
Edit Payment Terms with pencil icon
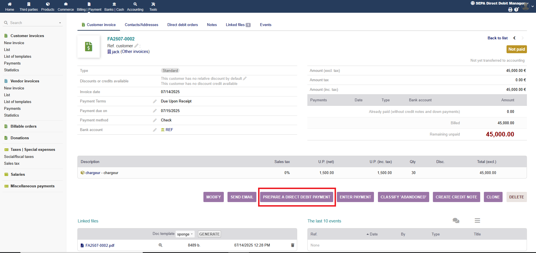[155, 101]
